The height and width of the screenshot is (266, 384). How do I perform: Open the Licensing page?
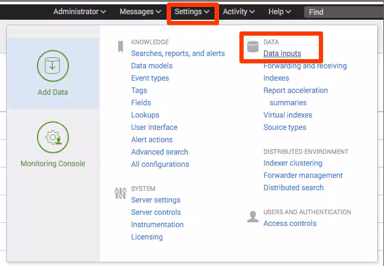(147, 237)
